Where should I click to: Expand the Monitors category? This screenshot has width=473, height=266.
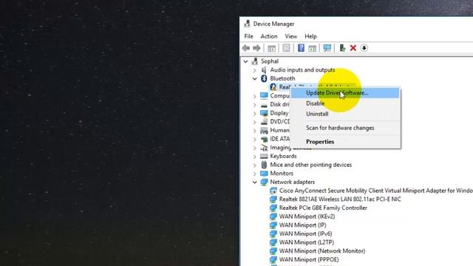(254, 174)
